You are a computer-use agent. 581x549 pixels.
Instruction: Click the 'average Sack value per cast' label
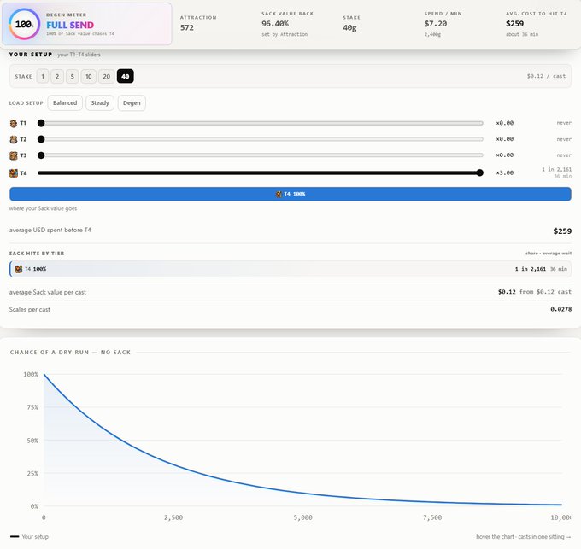pos(48,292)
